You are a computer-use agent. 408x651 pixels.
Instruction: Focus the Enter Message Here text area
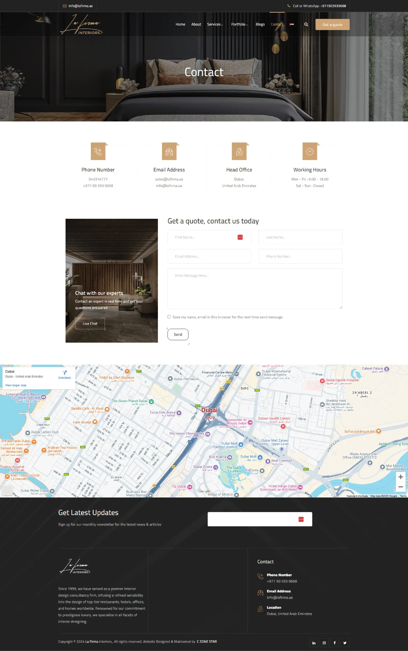pyautogui.click(x=255, y=288)
